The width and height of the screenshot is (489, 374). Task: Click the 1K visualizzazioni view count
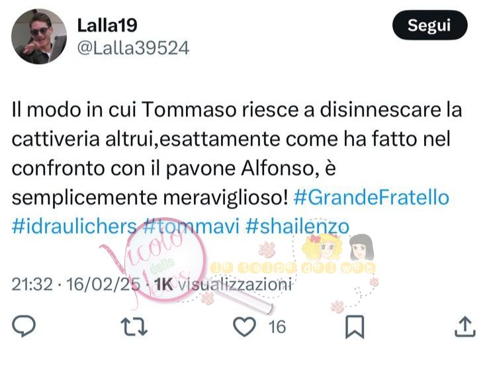click(x=223, y=285)
